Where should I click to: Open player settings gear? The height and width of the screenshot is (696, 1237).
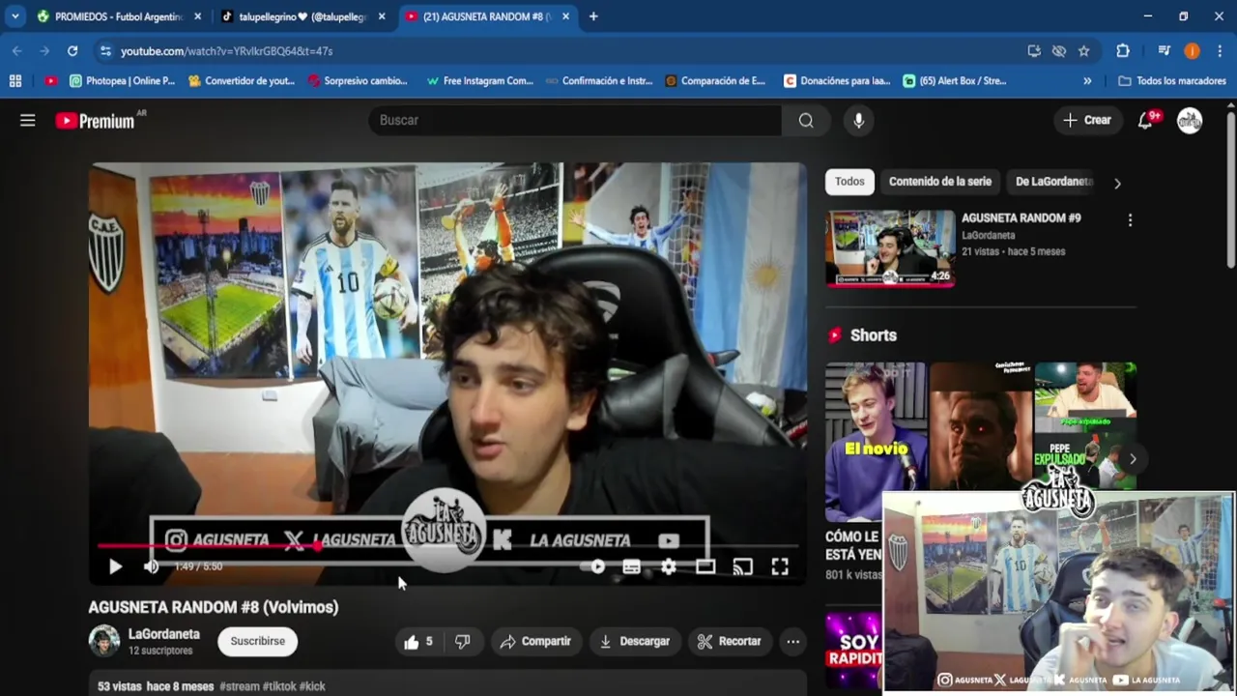[x=668, y=567]
